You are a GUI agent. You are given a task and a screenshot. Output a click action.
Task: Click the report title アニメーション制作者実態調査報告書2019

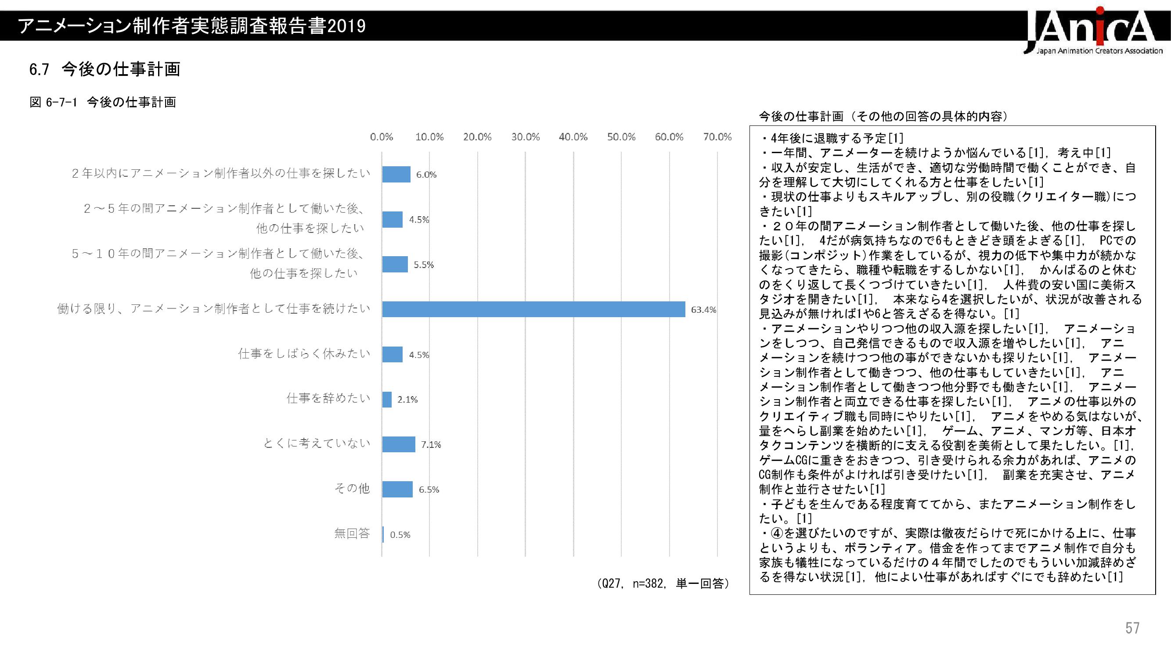click(x=192, y=26)
